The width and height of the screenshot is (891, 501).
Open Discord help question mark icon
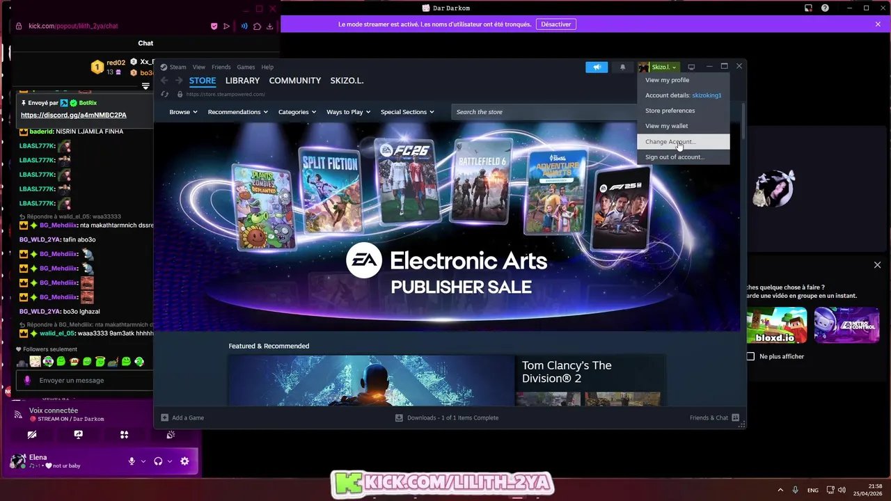(825, 8)
